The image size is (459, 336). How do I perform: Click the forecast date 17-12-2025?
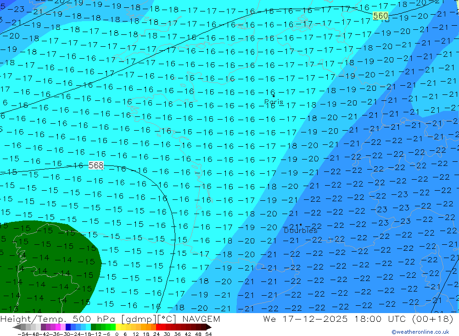(x=315, y=319)
